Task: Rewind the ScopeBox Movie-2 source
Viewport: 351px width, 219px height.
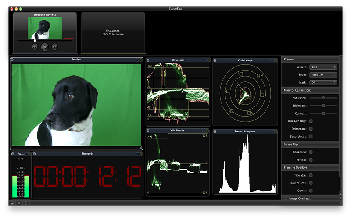Action: [35, 47]
